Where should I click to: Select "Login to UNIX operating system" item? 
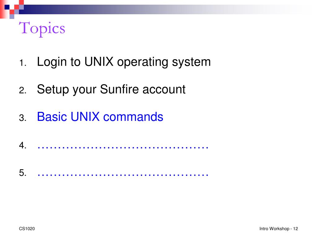click(x=124, y=62)
